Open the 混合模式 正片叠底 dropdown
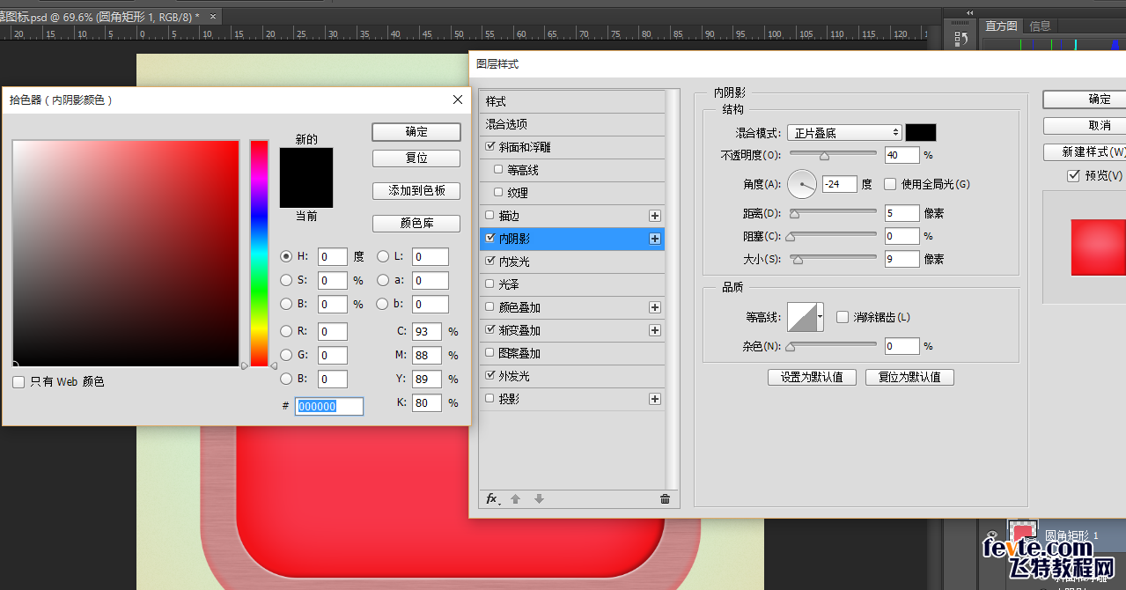 (844, 133)
